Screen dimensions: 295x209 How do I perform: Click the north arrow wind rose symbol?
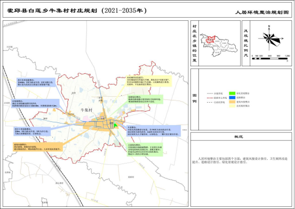269,38
